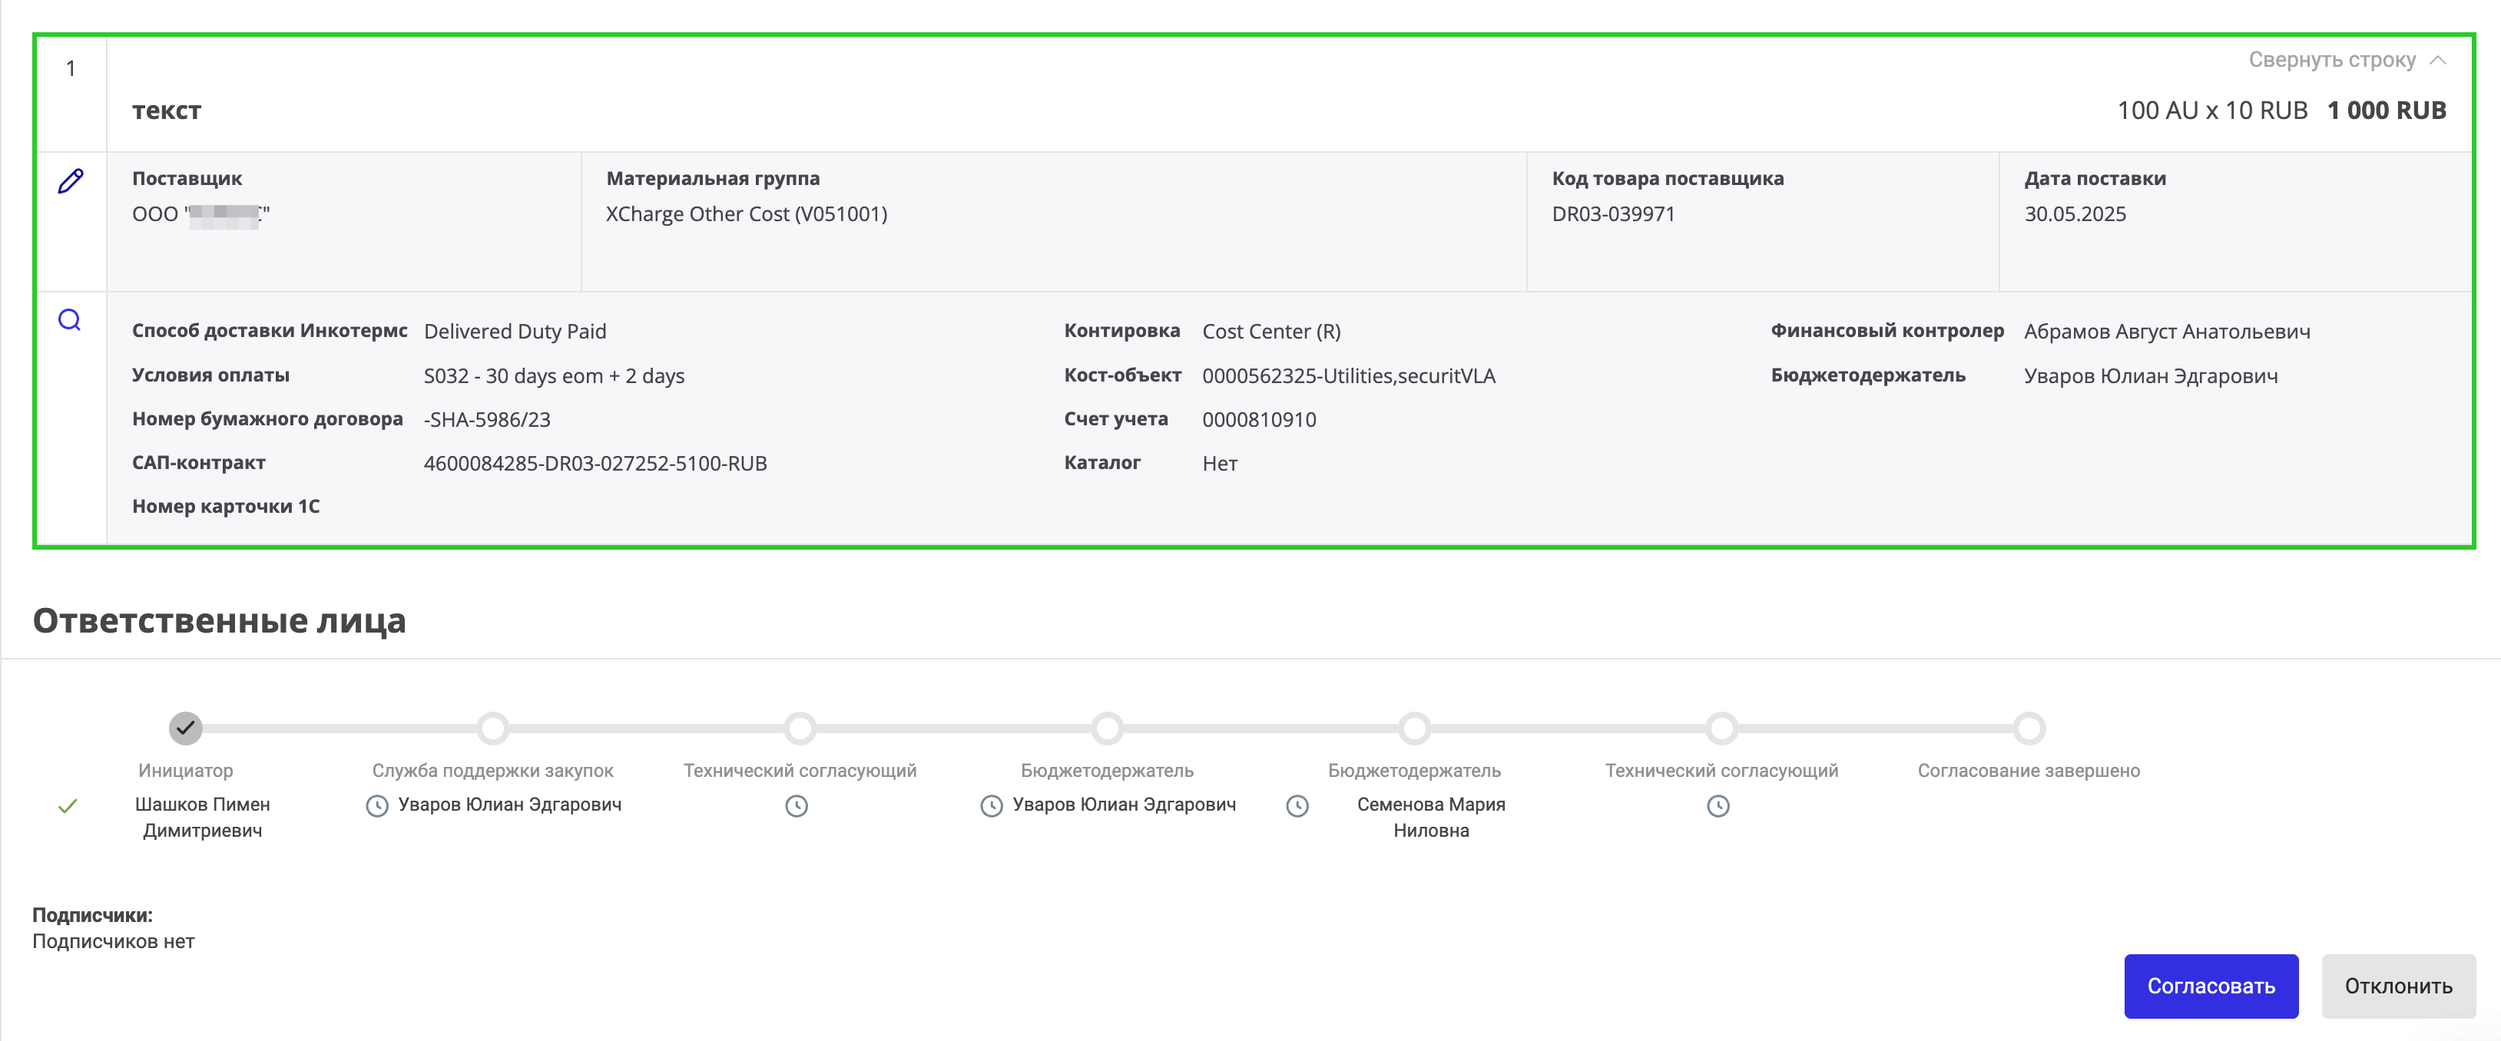Click the Свернуть строку text link
The image size is (2501, 1041).
click(2331, 60)
